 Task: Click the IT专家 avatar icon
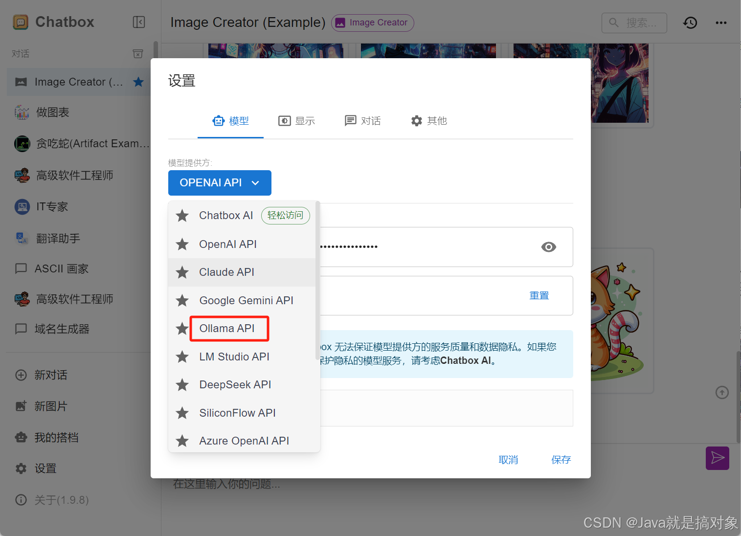(x=22, y=207)
